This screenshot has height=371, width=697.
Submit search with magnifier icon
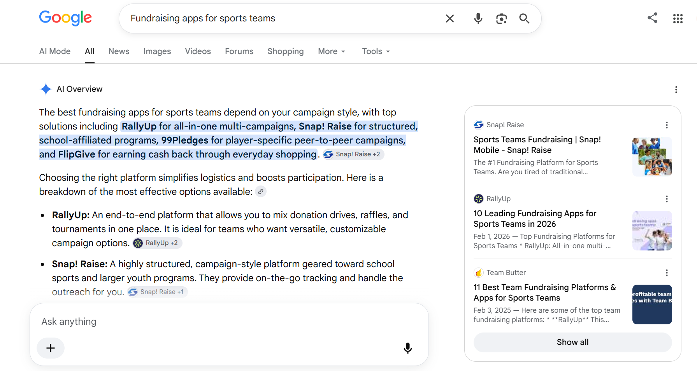pos(524,18)
